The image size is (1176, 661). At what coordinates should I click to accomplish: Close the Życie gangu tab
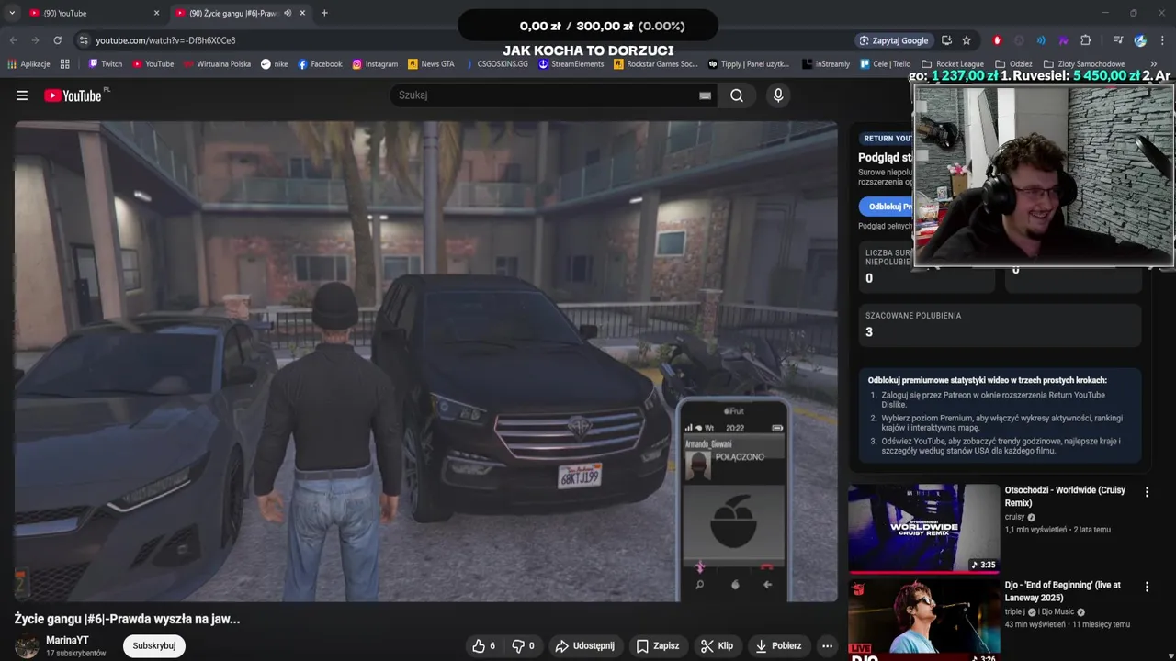[302, 13]
